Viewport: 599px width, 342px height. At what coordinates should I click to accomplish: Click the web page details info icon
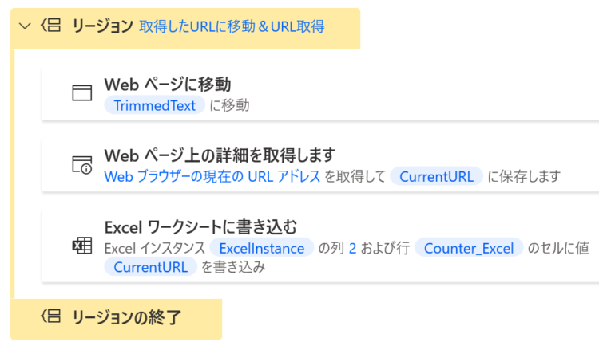81,165
